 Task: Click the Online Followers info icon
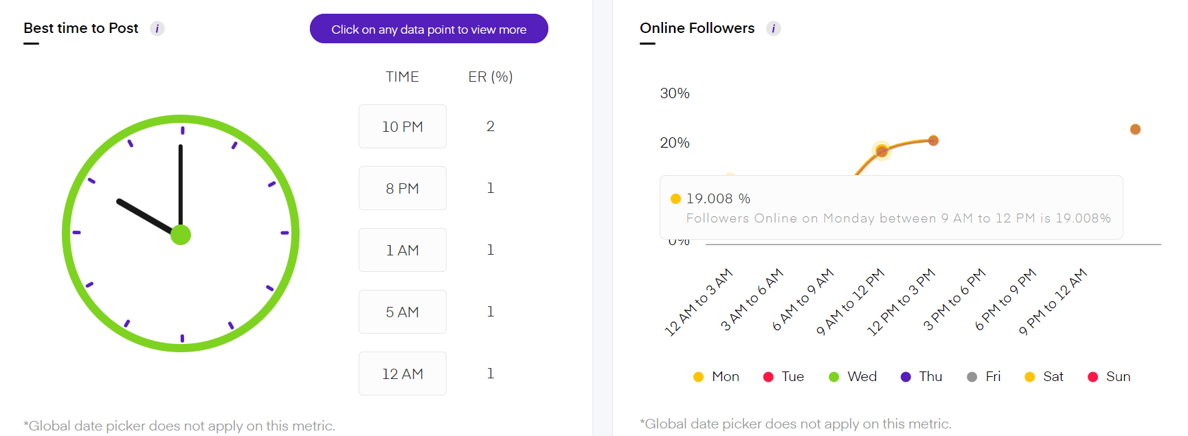(x=774, y=29)
